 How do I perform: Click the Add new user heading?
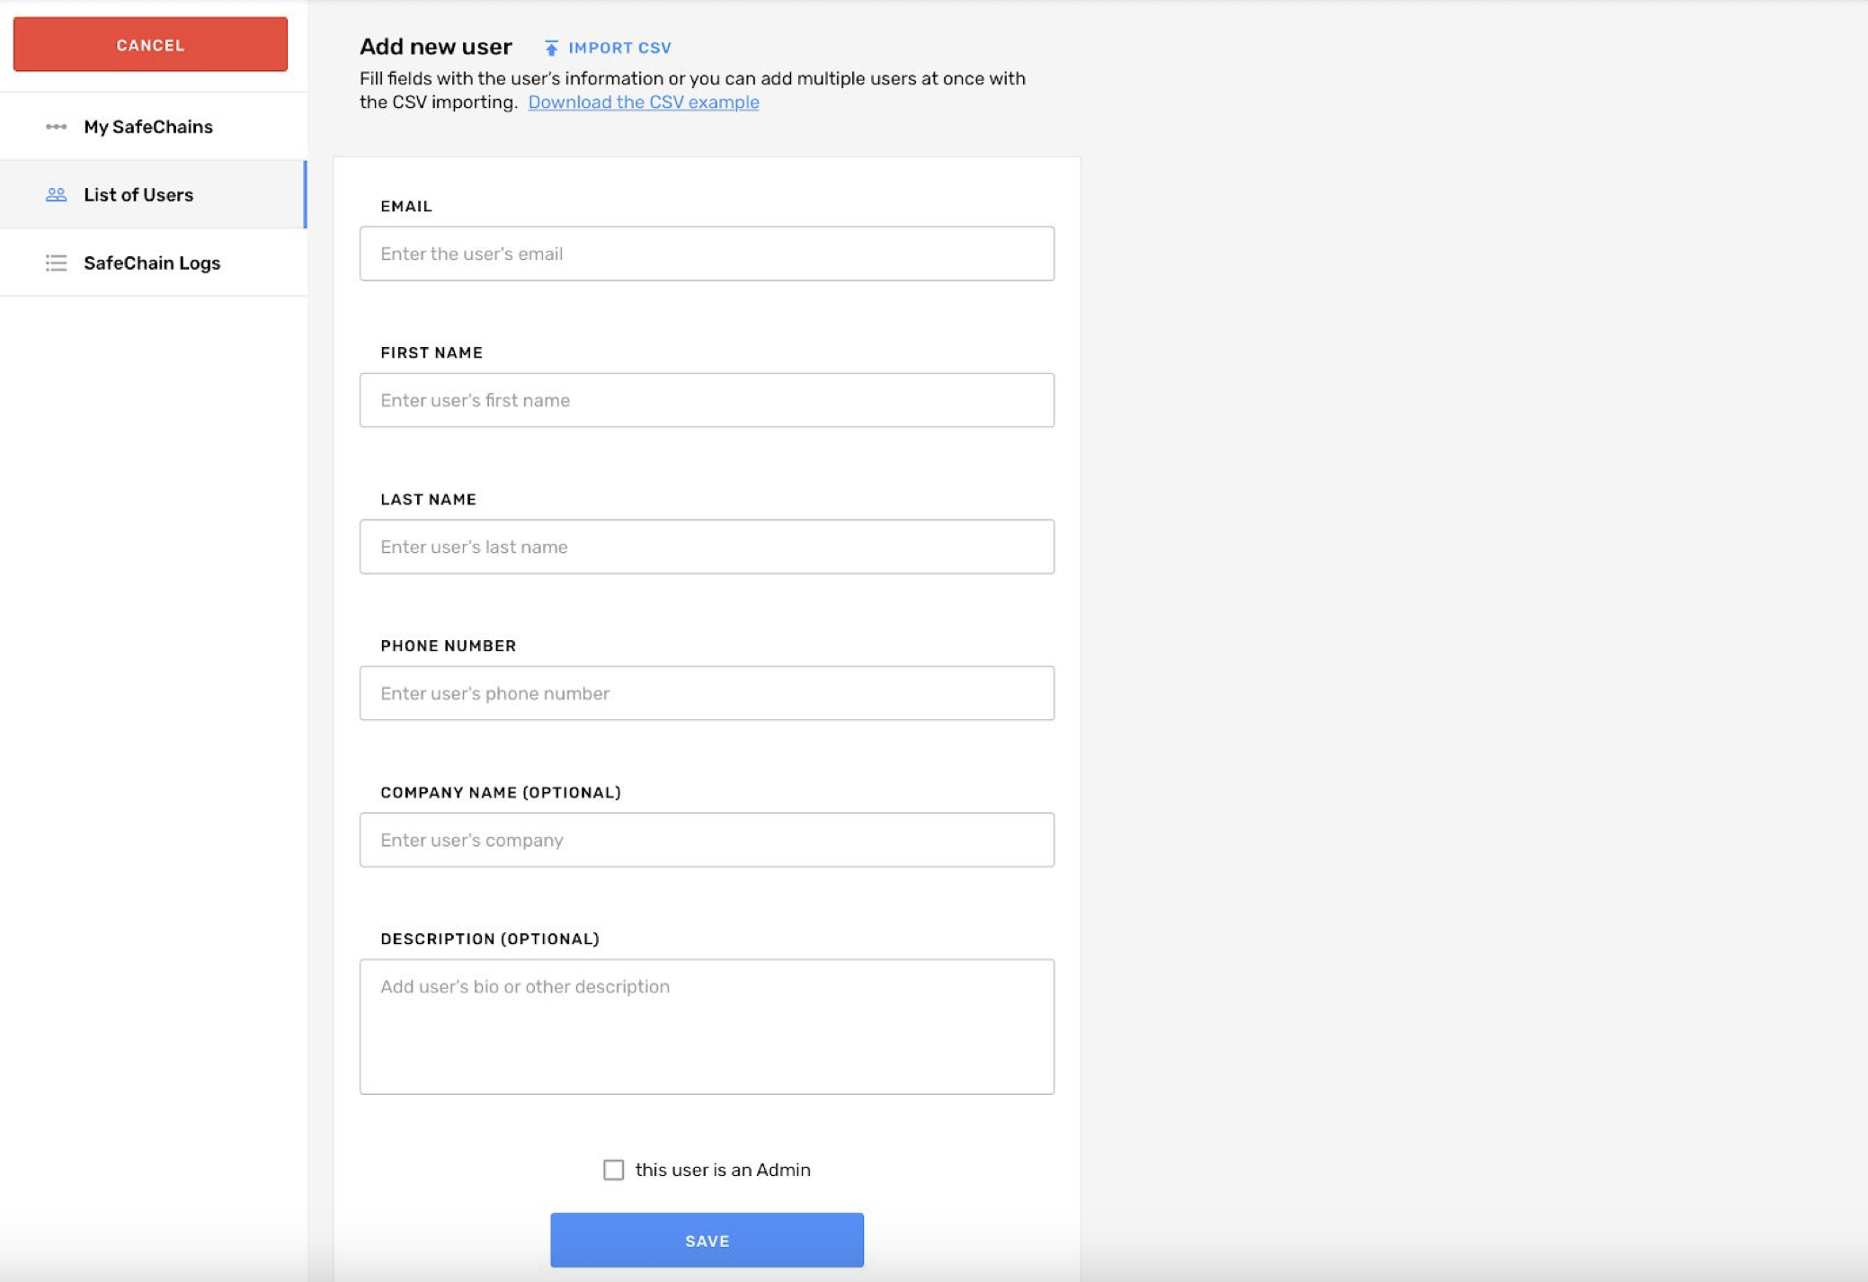(x=435, y=46)
